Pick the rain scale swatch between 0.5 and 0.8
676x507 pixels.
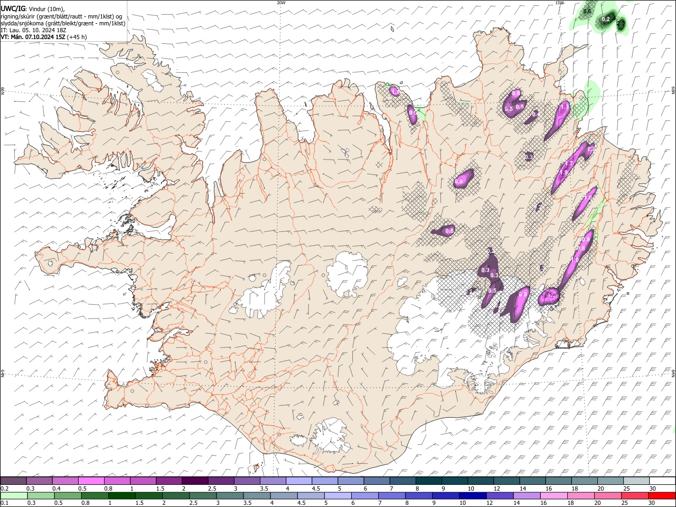pos(68,495)
